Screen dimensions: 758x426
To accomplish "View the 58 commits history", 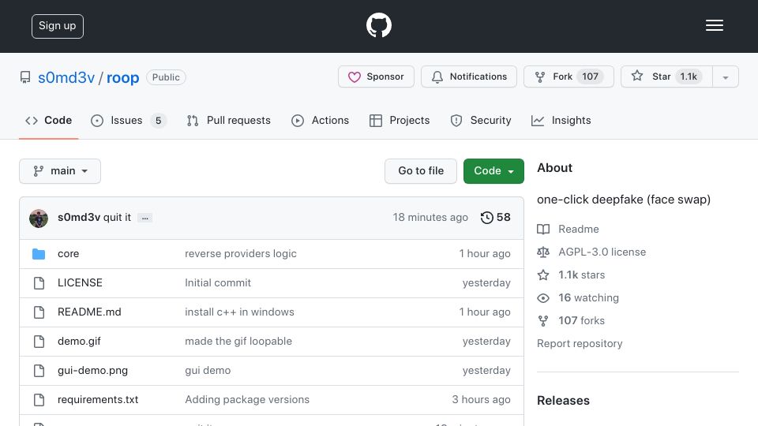I will pos(496,218).
